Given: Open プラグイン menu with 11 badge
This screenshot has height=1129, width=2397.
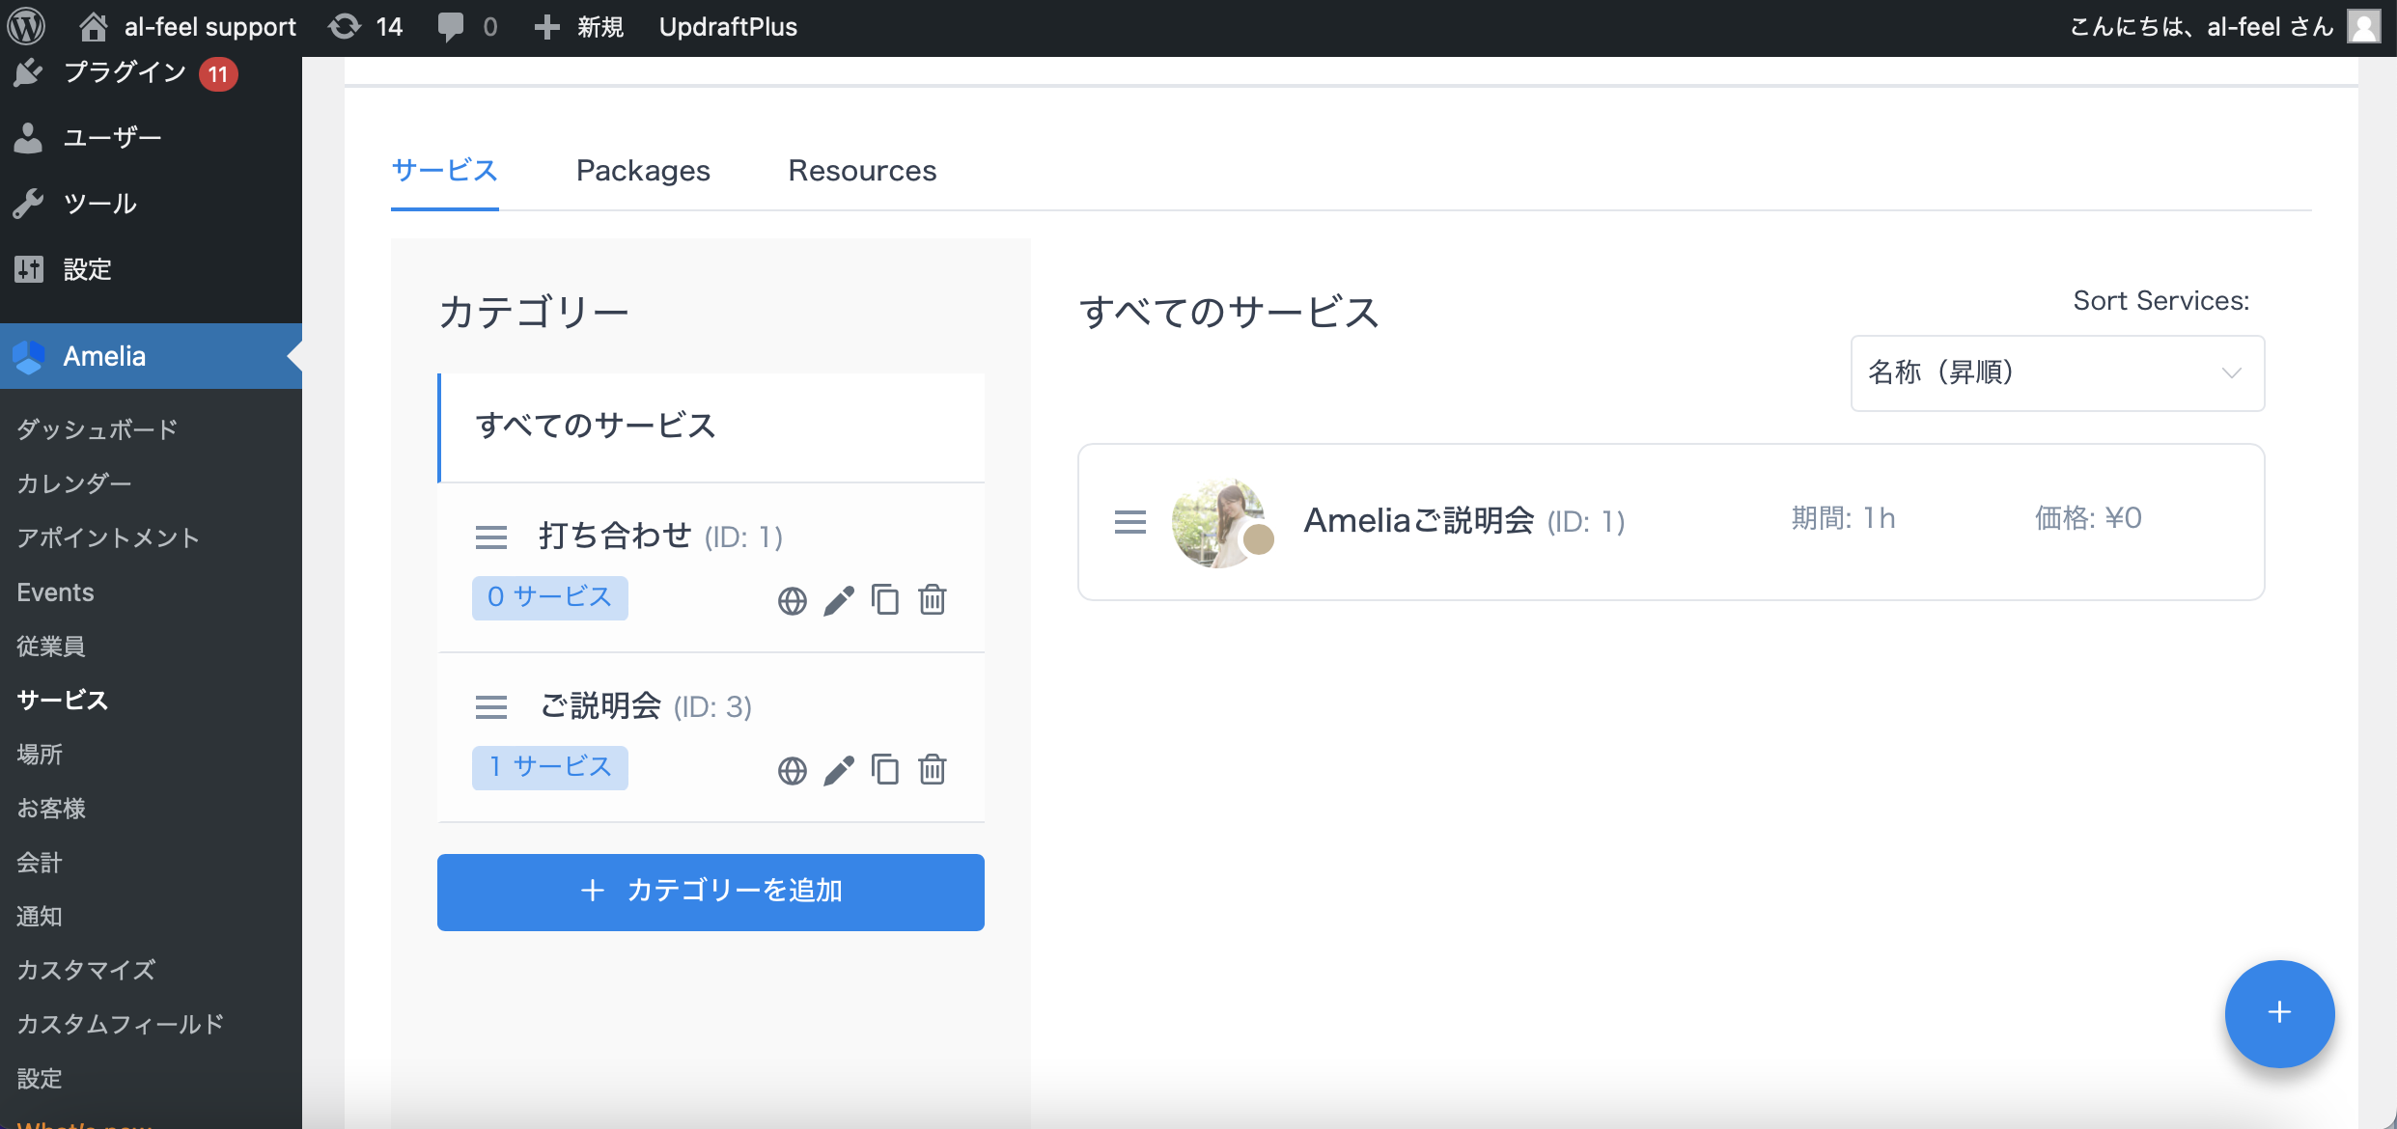Looking at the screenshot, I should [x=125, y=72].
